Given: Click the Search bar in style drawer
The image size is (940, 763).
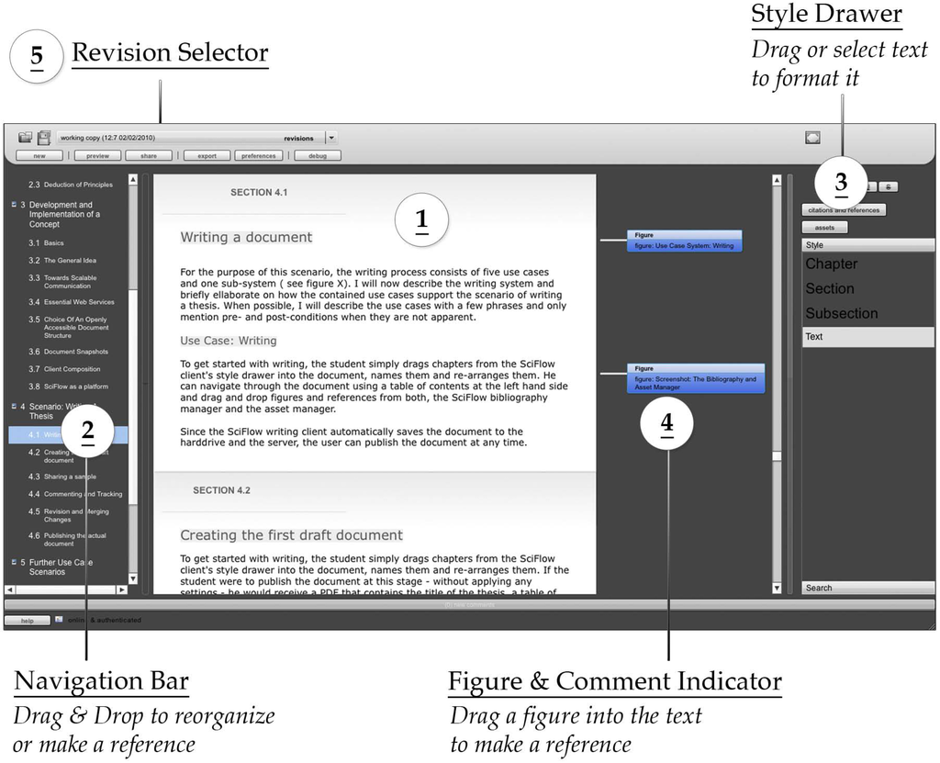Looking at the screenshot, I should (867, 588).
